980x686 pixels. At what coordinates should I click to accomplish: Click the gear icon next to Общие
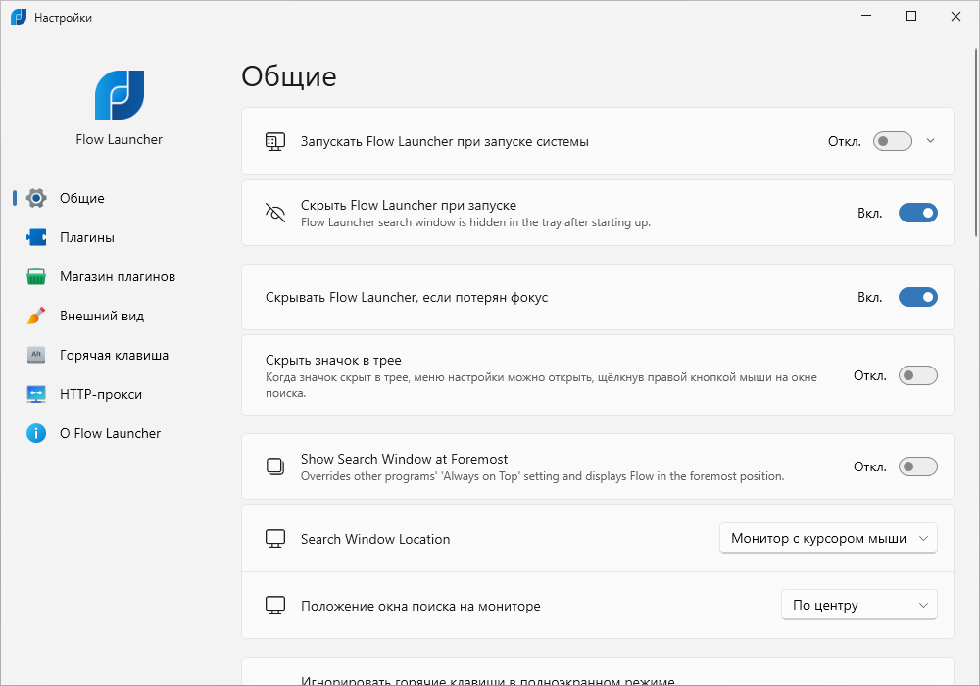point(36,198)
